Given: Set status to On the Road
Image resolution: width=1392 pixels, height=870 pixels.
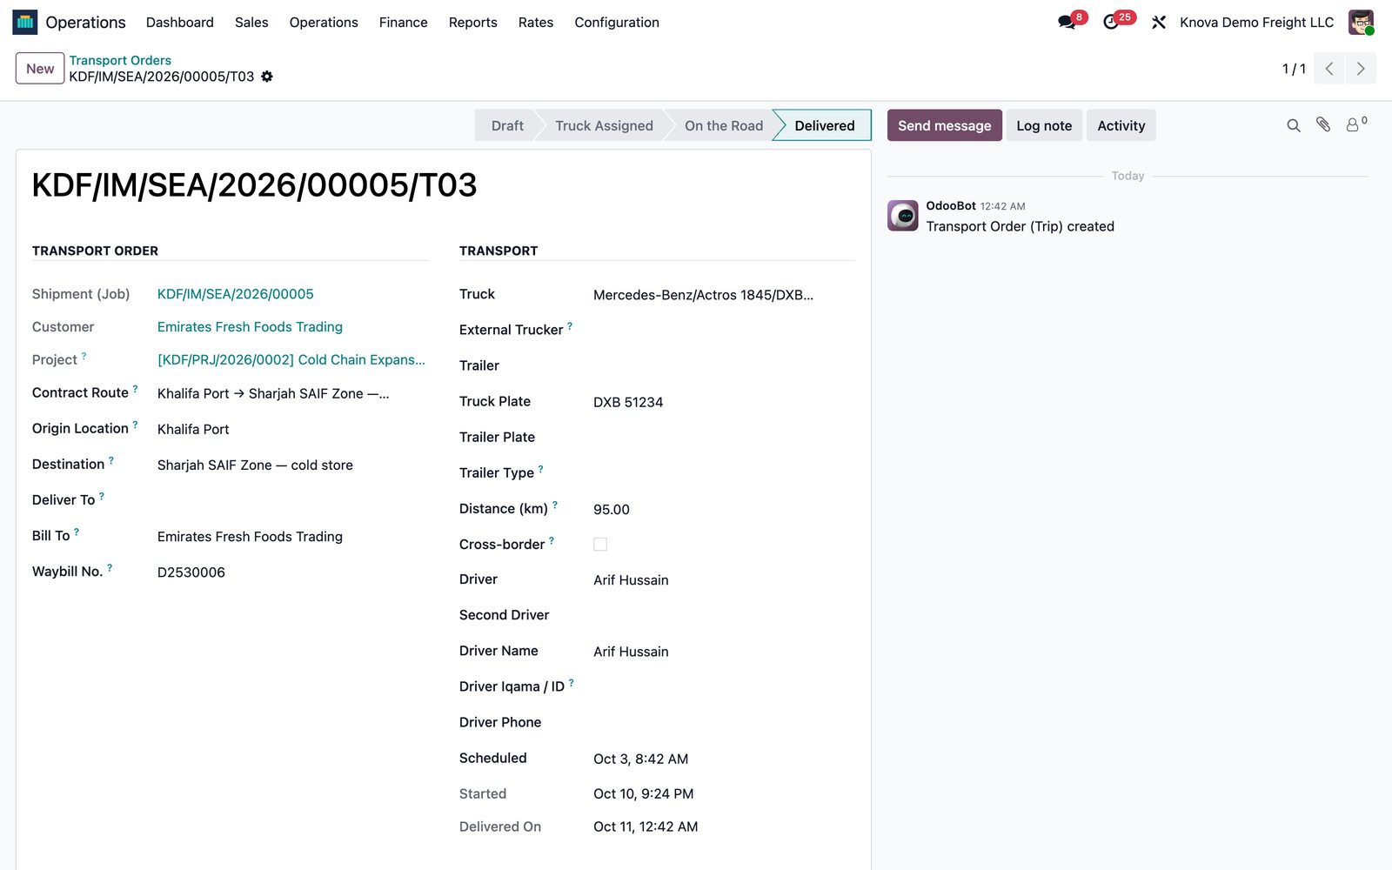Looking at the screenshot, I should pyautogui.click(x=724, y=126).
